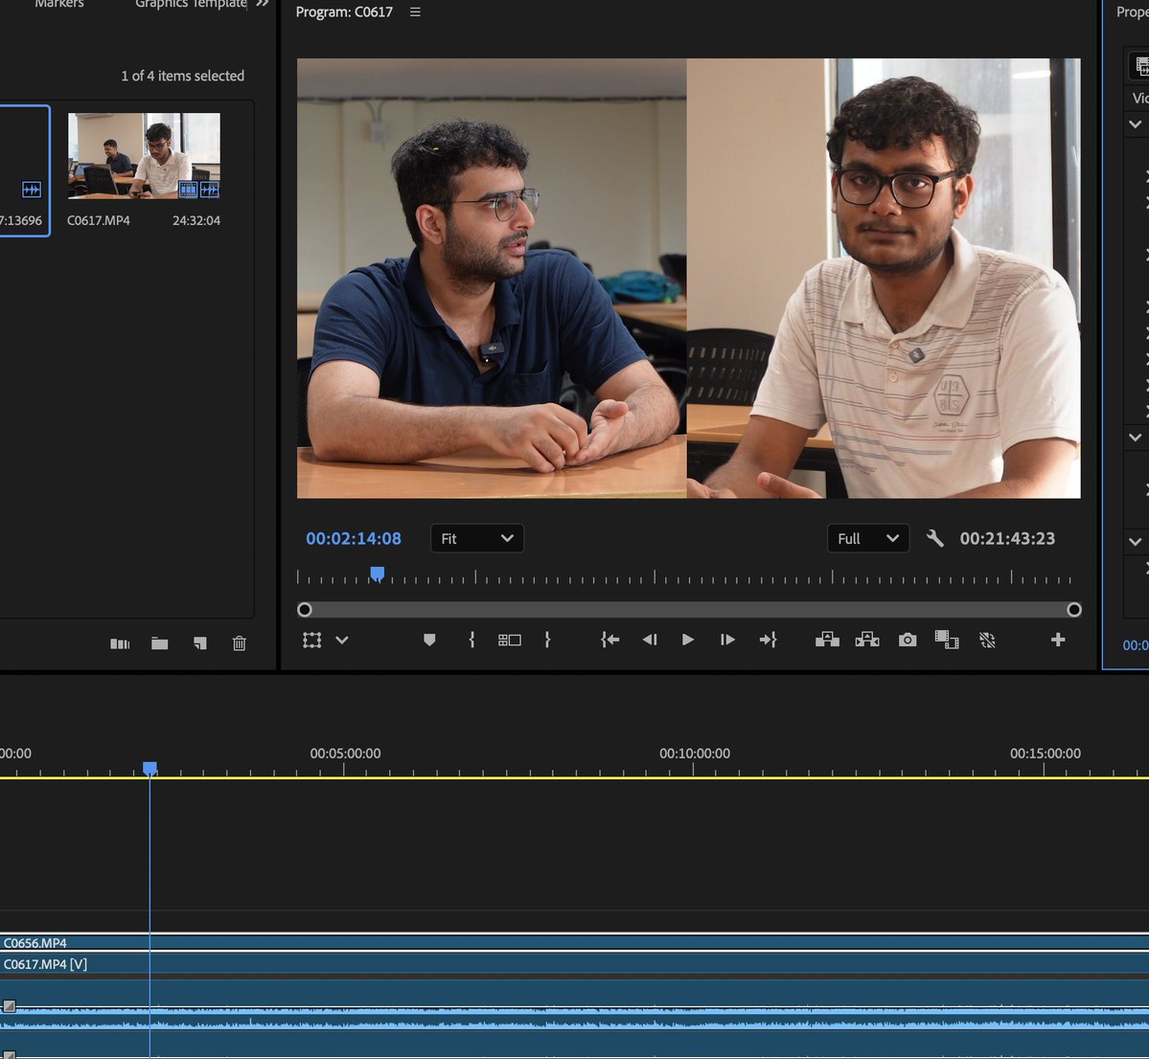This screenshot has width=1149, height=1059.
Task: Select the C0617.MP4 thumbnail in Project panel
Action: coord(144,155)
